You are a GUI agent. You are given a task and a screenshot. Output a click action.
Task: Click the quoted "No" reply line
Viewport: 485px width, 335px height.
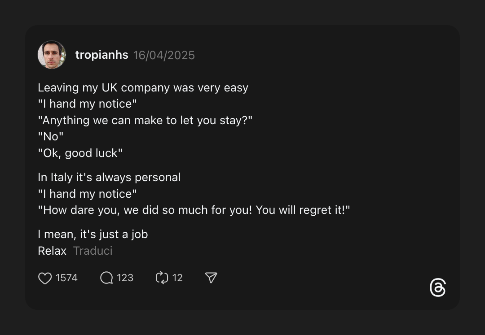[51, 136]
